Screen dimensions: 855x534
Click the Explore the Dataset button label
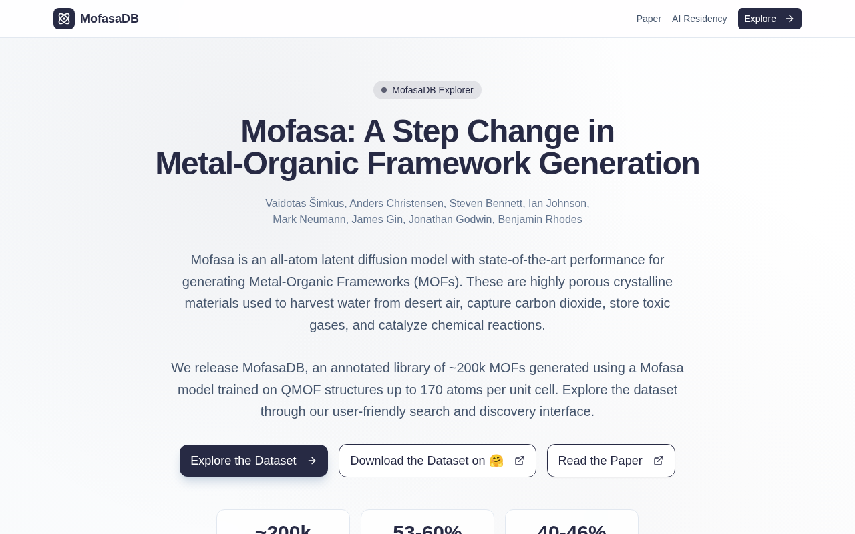[243, 461]
